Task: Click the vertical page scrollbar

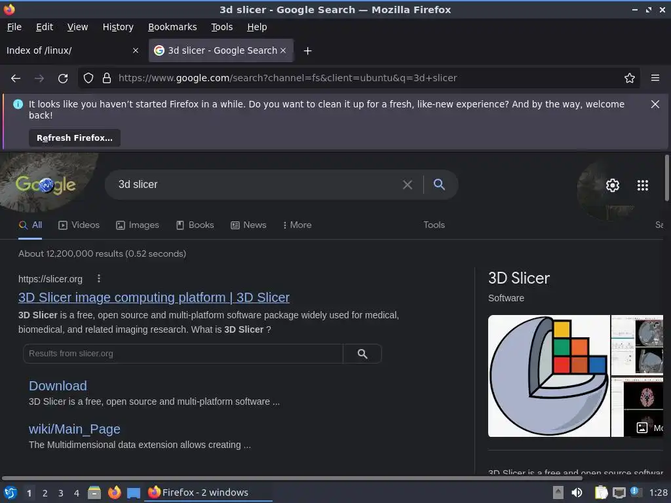Action: (666, 177)
